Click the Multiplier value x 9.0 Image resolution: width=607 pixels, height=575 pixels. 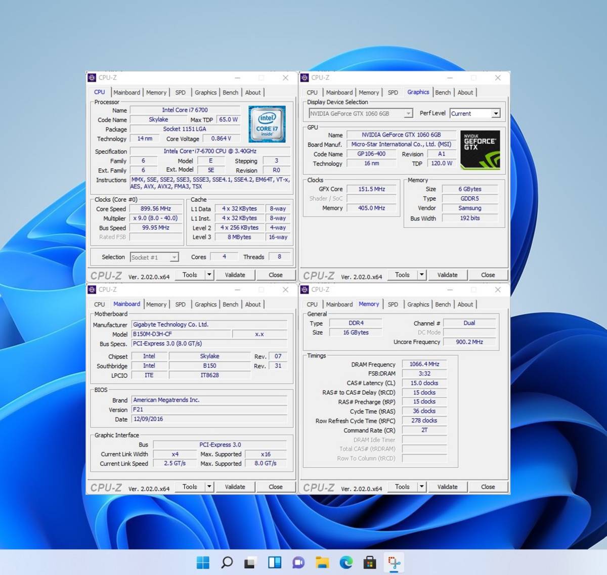[x=156, y=218]
